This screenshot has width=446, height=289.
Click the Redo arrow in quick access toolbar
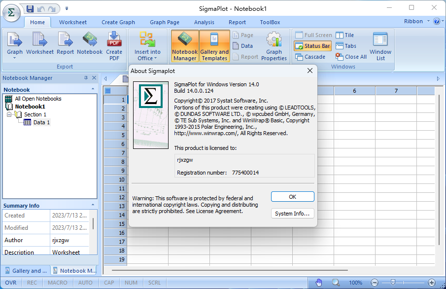pyautogui.click(x=52, y=9)
